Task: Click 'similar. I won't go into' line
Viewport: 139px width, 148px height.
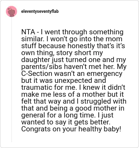Action: coord(72,39)
